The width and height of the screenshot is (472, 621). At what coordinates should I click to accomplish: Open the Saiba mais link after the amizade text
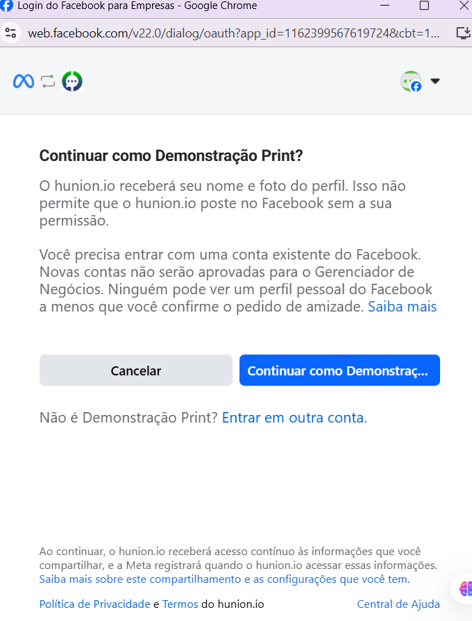coord(402,306)
